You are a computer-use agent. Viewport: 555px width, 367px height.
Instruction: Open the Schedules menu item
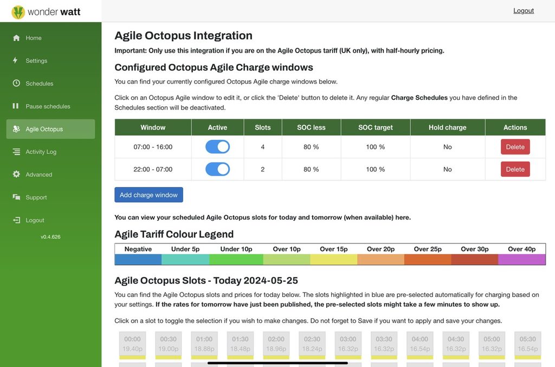click(40, 83)
